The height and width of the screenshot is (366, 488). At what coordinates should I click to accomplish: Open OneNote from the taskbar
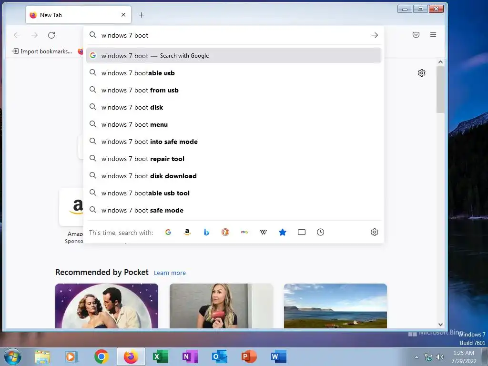click(190, 356)
